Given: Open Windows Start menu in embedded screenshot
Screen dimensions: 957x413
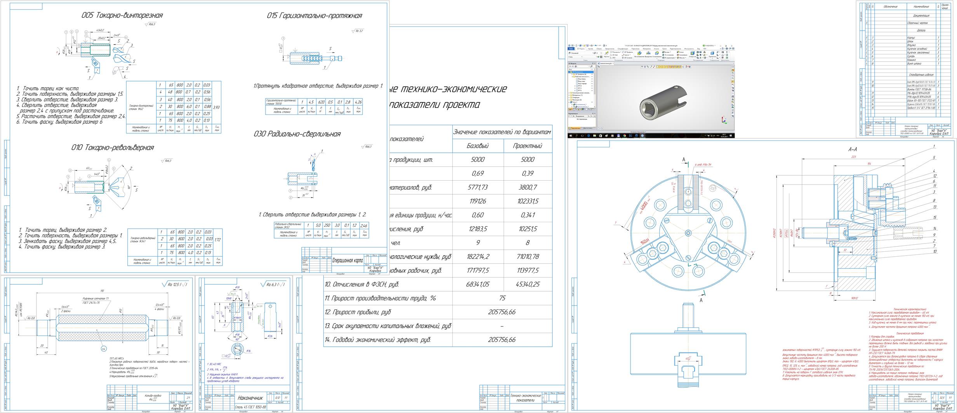Looking at the screenshot, I should click(x=570, y=136).
